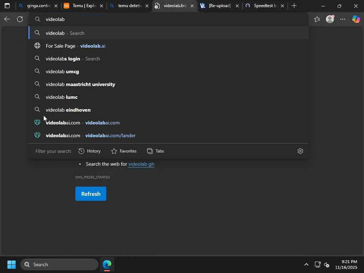This screenshot has width=364, height=273.
Task: Select the 'videolab - Search' suggestion
Action: pyautogui.click(x=168, y=33)
